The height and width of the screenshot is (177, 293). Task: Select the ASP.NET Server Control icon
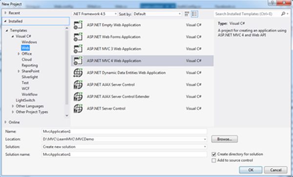[78, 109]
